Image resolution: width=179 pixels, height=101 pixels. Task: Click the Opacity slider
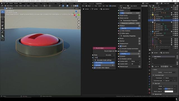[x=130, y=28]
